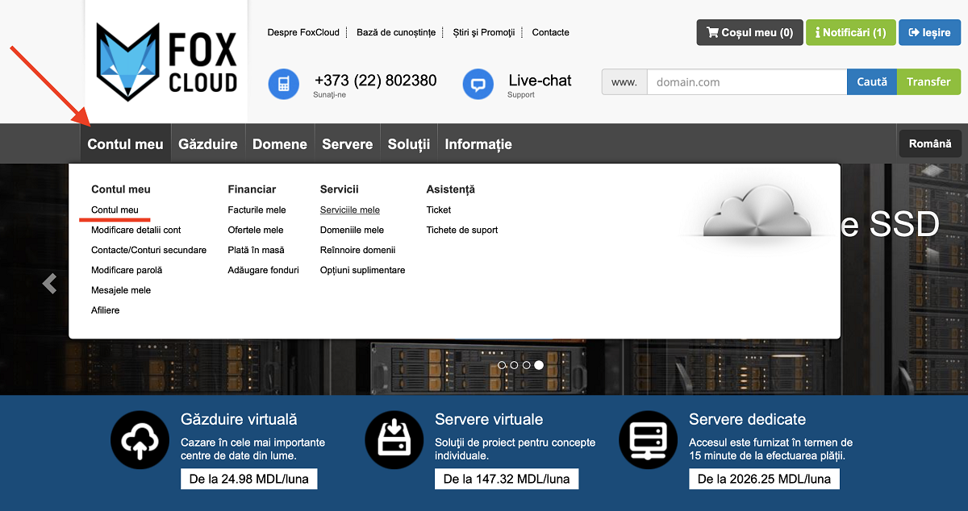This screenshot has height=511, width=968.
Task: Click the domain.com search input field
Action: [x=746, y=82]
